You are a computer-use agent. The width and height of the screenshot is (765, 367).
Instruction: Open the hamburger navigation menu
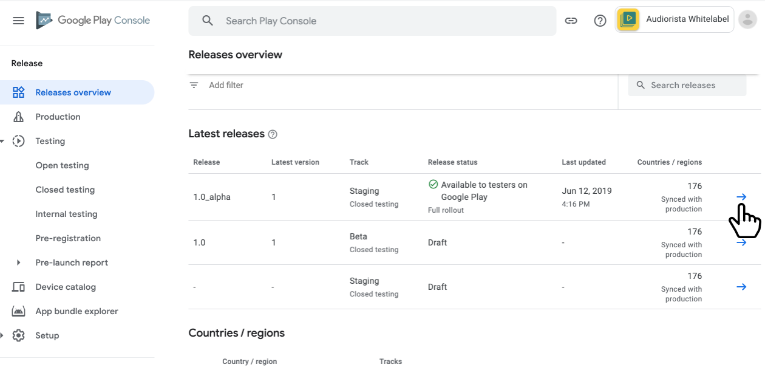pyautogui.click(x=19, y=21)
